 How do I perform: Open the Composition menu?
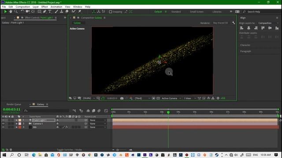22,7
